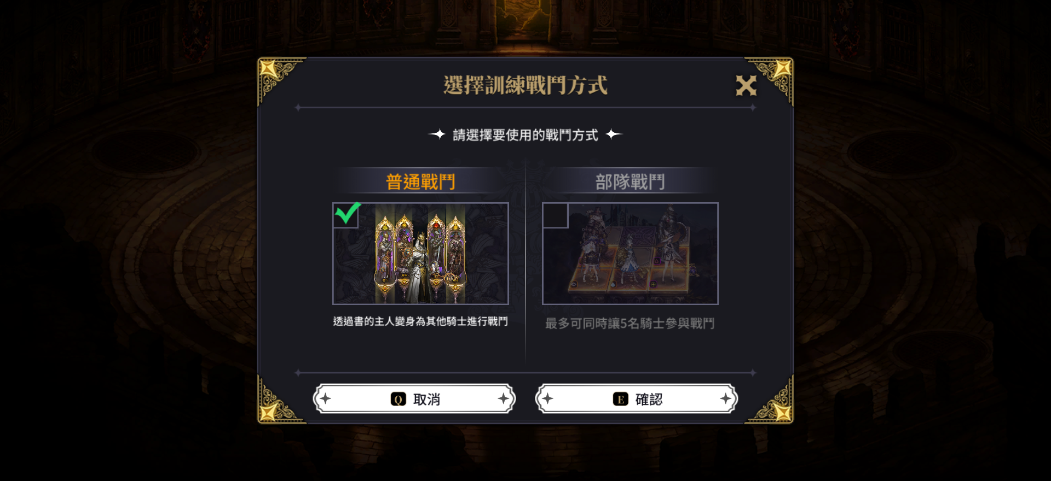Click the sparkle icon right of 請選擇要使用的戰鬥方式
This screenshot has height=481, width=1051.
[614, 134]
